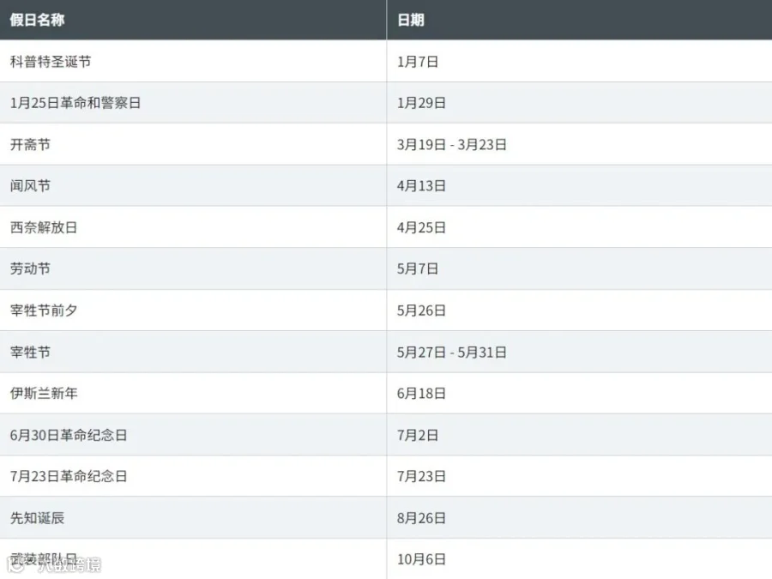Viewport: 772px width, 579px height.
Task: Click the 宰牲节前夕 holiday name
Action: pyautogui.click(x=44, y=311)
